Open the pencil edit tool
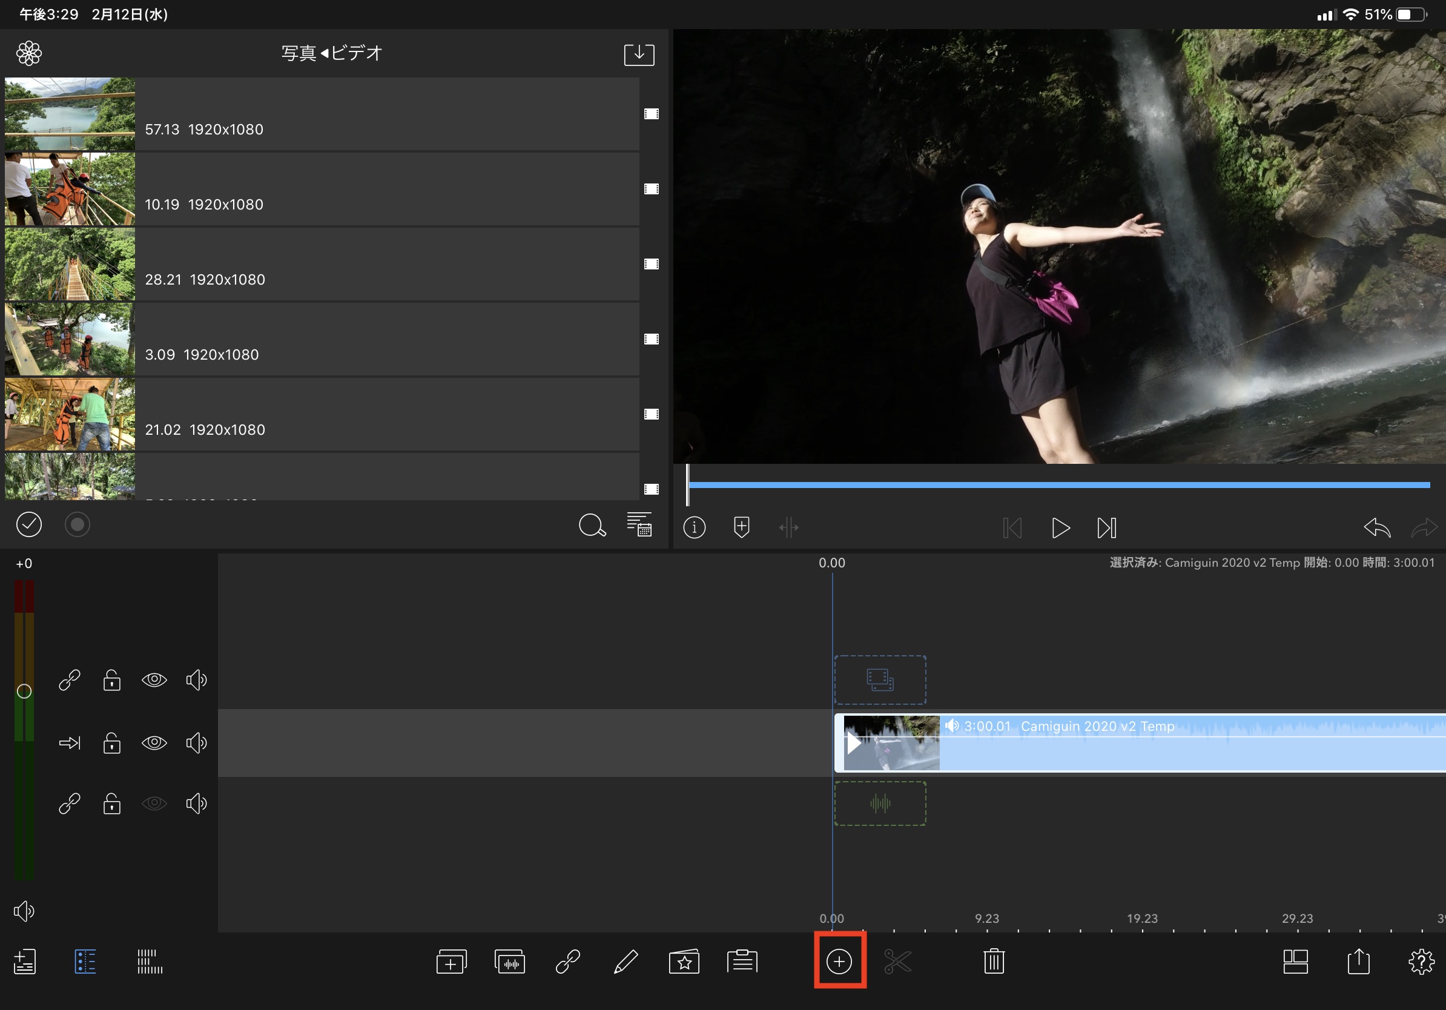The height and width of the screenshot is (1010, 1446). (x=626, y=962)
